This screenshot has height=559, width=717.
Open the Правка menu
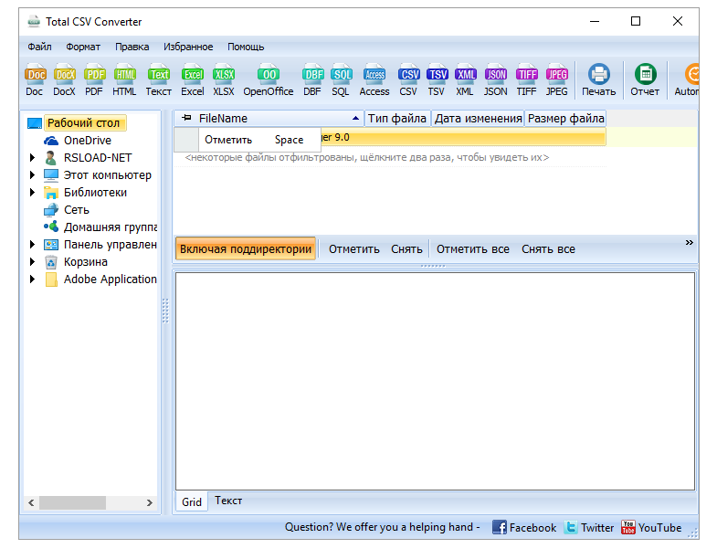132,47
